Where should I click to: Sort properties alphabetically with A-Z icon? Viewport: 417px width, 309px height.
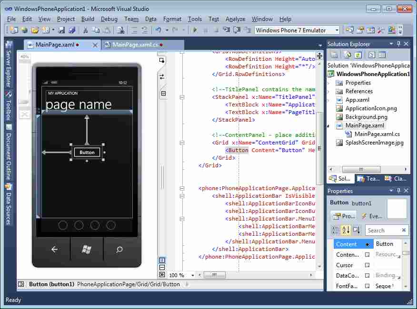tap(346, 230)
